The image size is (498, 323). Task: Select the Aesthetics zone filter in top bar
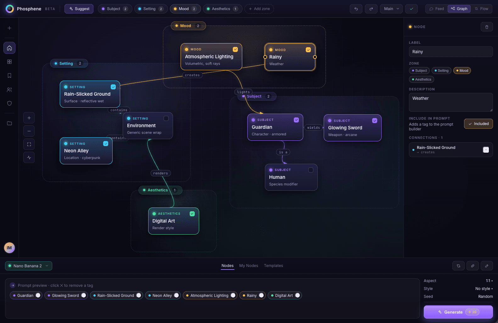tap(223, 9)
